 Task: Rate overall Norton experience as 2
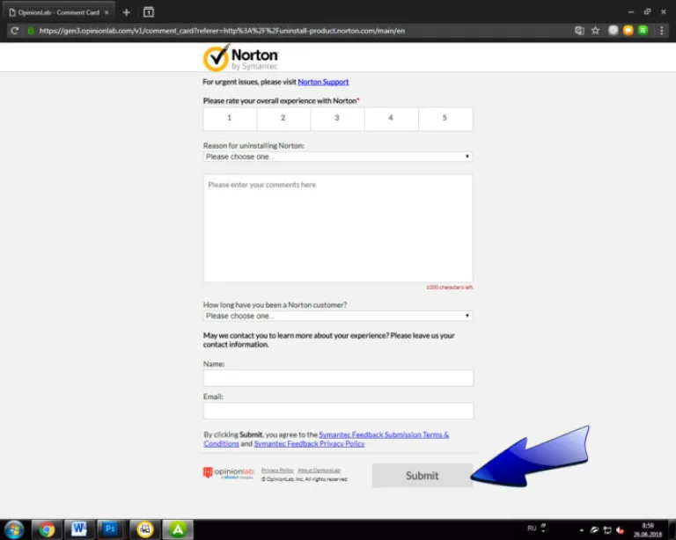(283, 119)
